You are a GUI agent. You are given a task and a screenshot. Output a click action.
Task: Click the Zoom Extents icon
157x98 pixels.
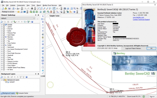pos(38,9)
